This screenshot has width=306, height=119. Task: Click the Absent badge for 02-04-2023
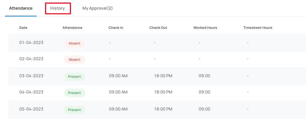(x=74, y=59)
